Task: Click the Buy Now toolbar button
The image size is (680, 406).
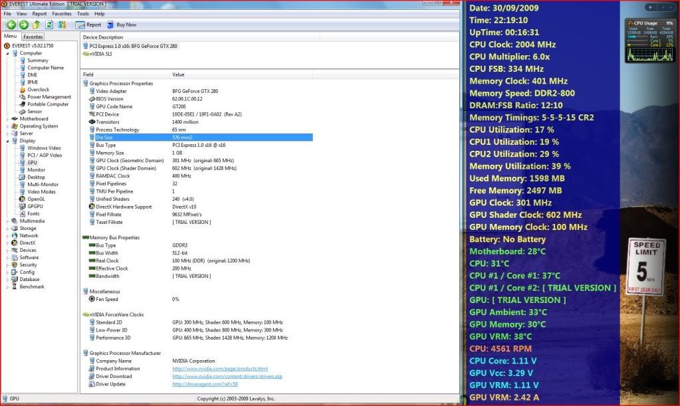Action: [122, 25]
